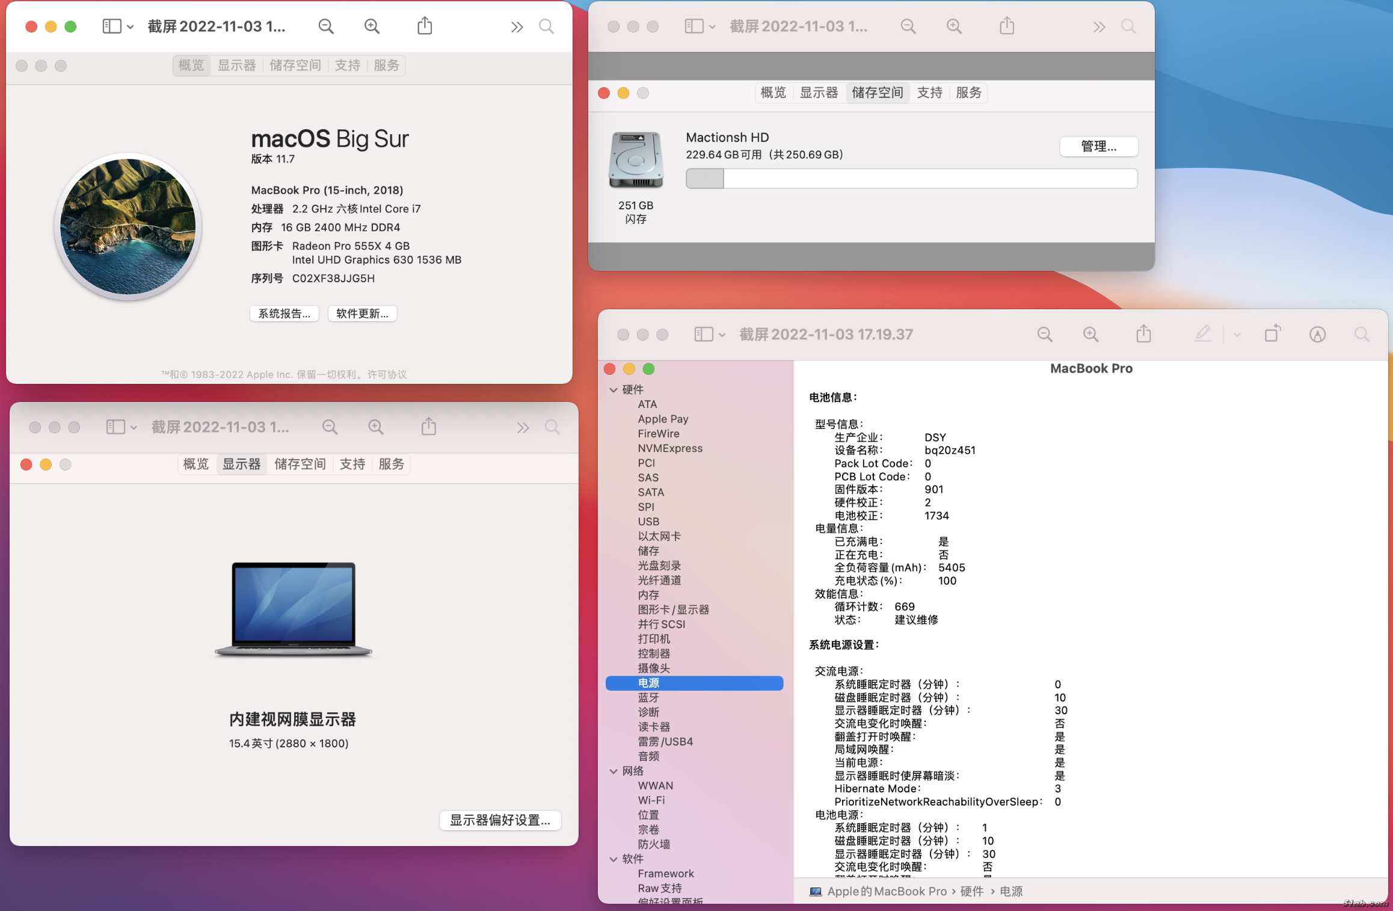Image resolution: width=1393 pixels, height=911 pixels.
Task: Click the 管理... storage manage button
Action: 1098,146
